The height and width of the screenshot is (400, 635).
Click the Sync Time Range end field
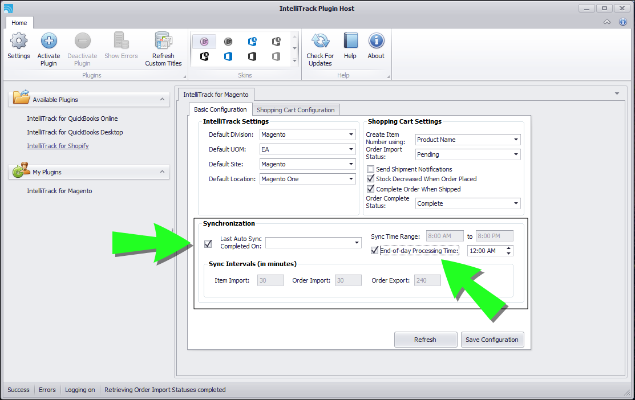coord(495,236)
